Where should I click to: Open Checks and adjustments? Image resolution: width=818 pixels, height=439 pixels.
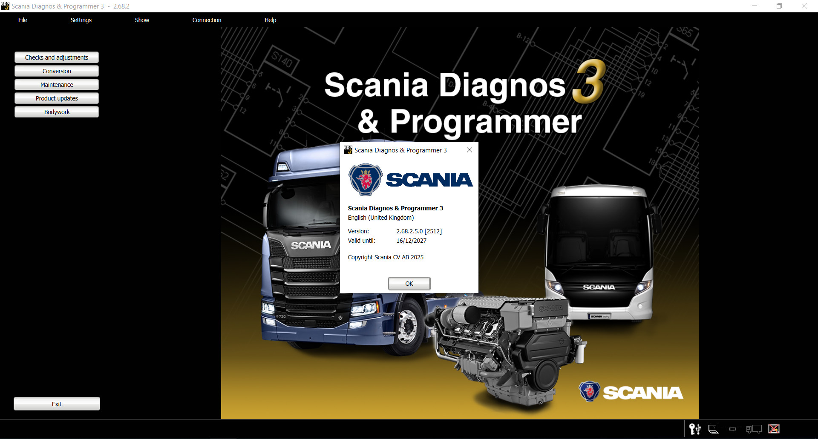[x=56, y=57]
